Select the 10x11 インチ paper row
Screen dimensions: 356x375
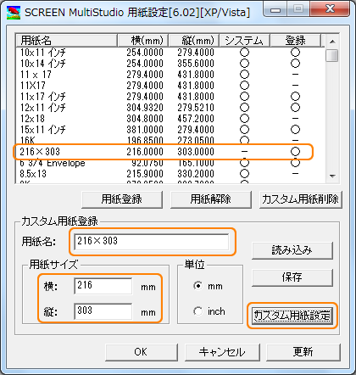pyautogui.click(x=170, y=53)
